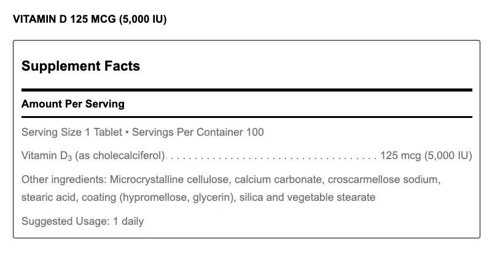Screen dimensions: 492x258
Task: Click calcium carbonate in ingredients
Action: point(278,179)
